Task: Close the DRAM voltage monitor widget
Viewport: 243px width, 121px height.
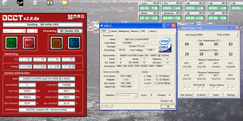Action: pyautogui.click(x=158, y=13)
